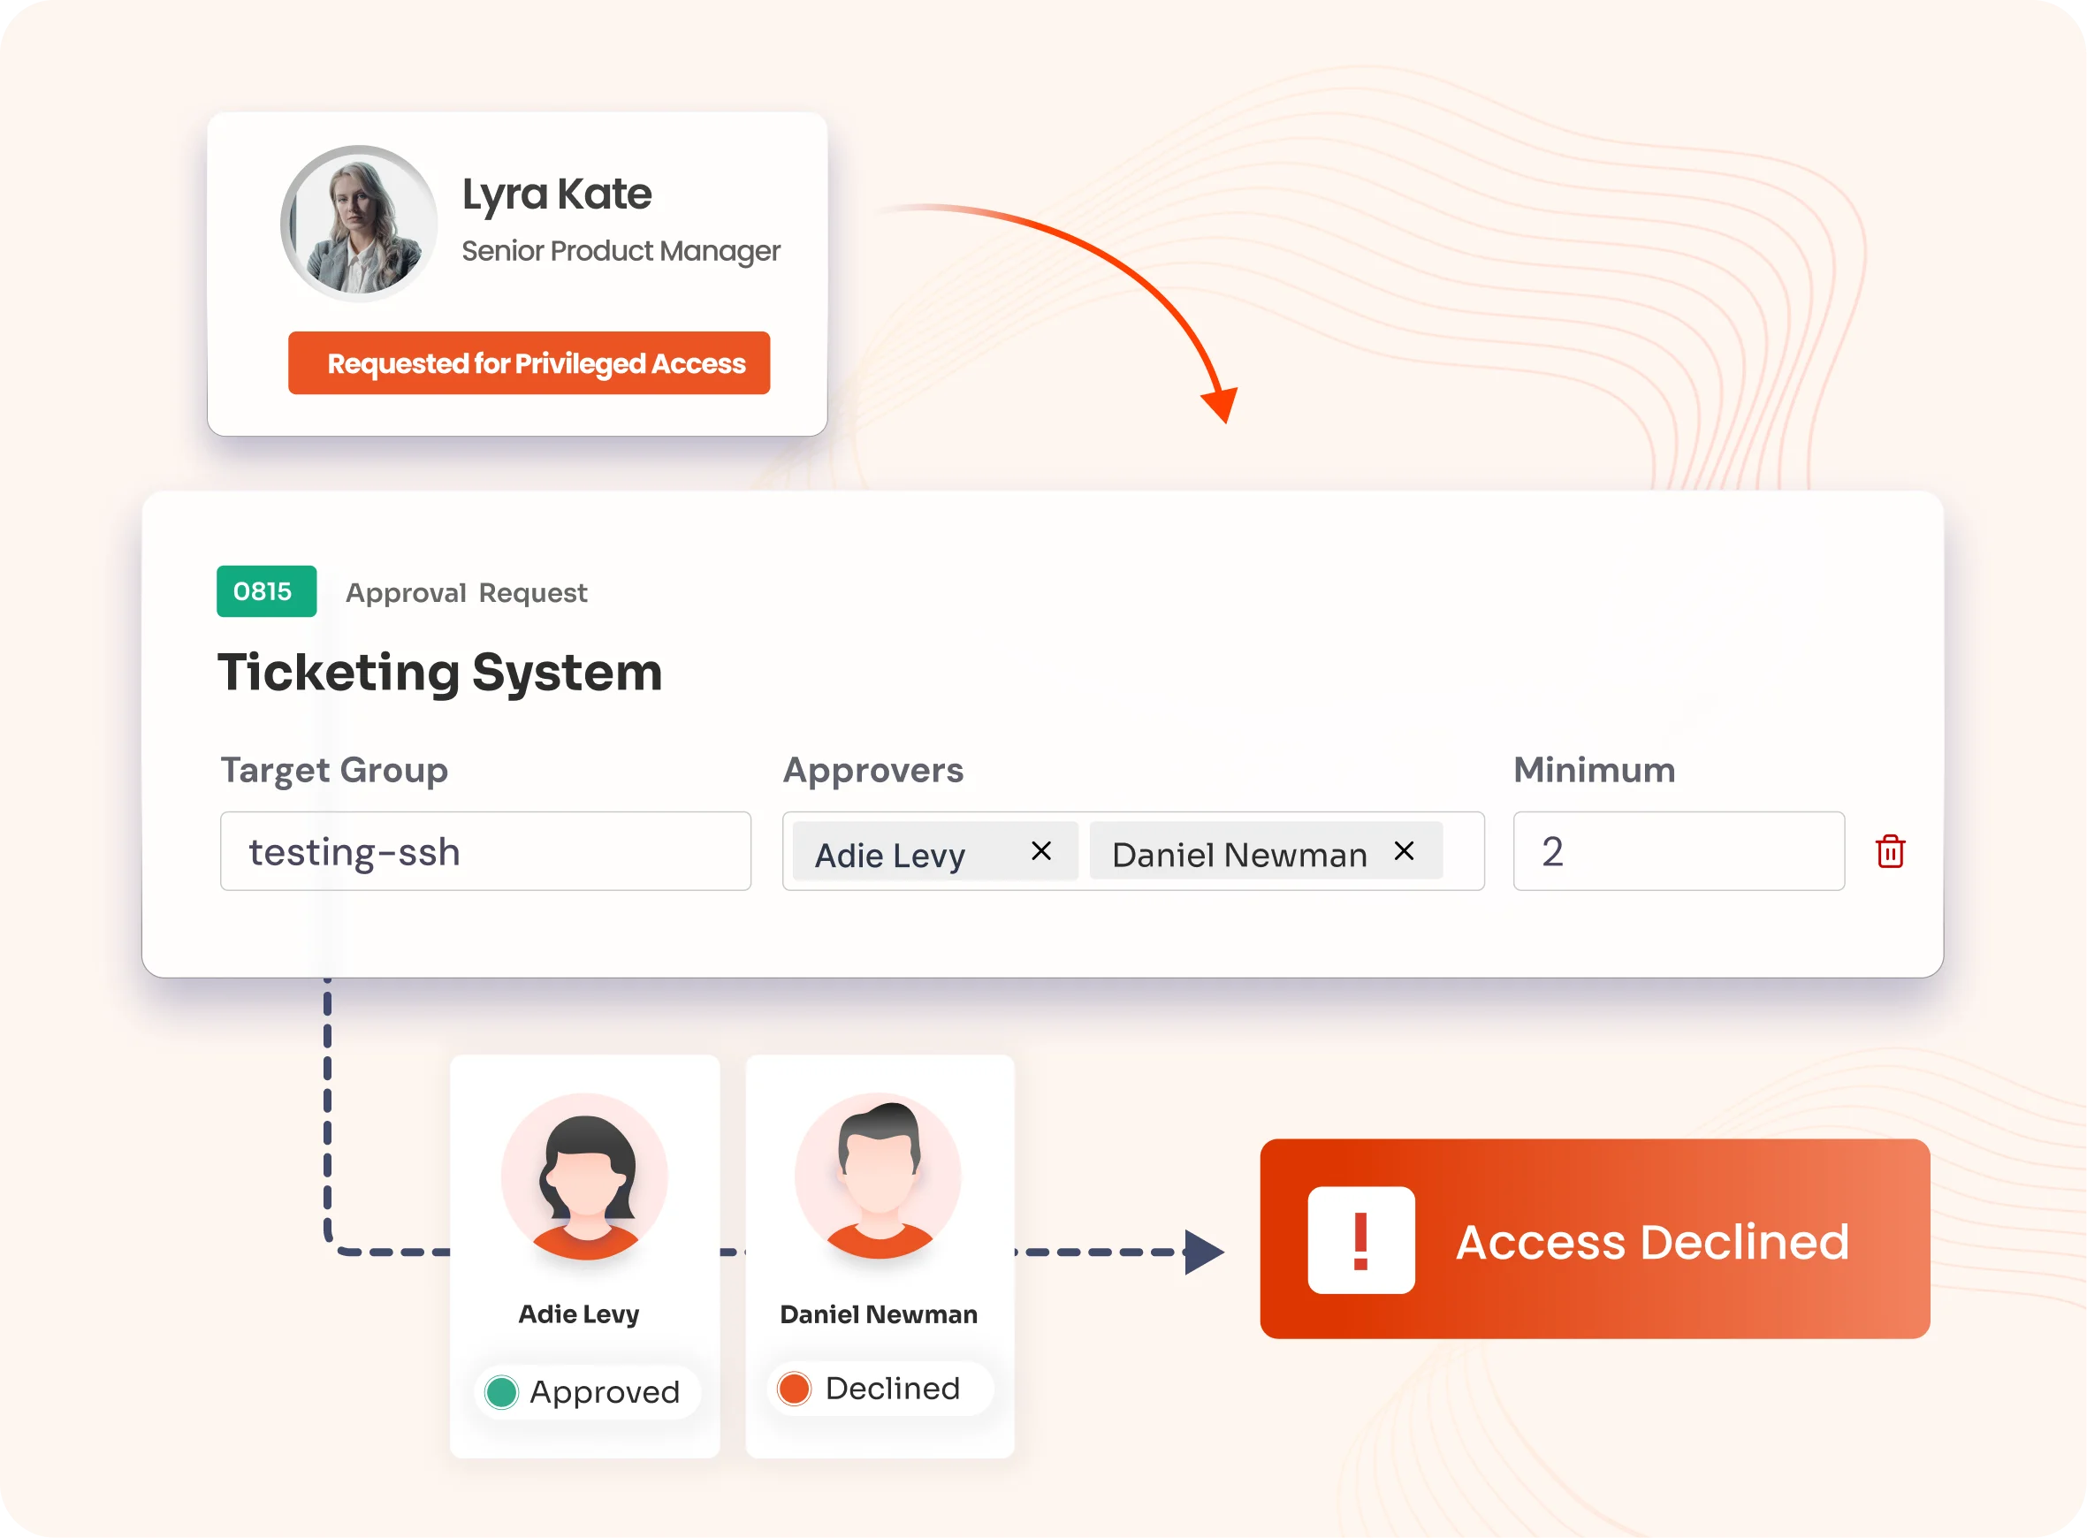
Task: Click Lyra Kate's profile photo
Action: coord(358,224)
